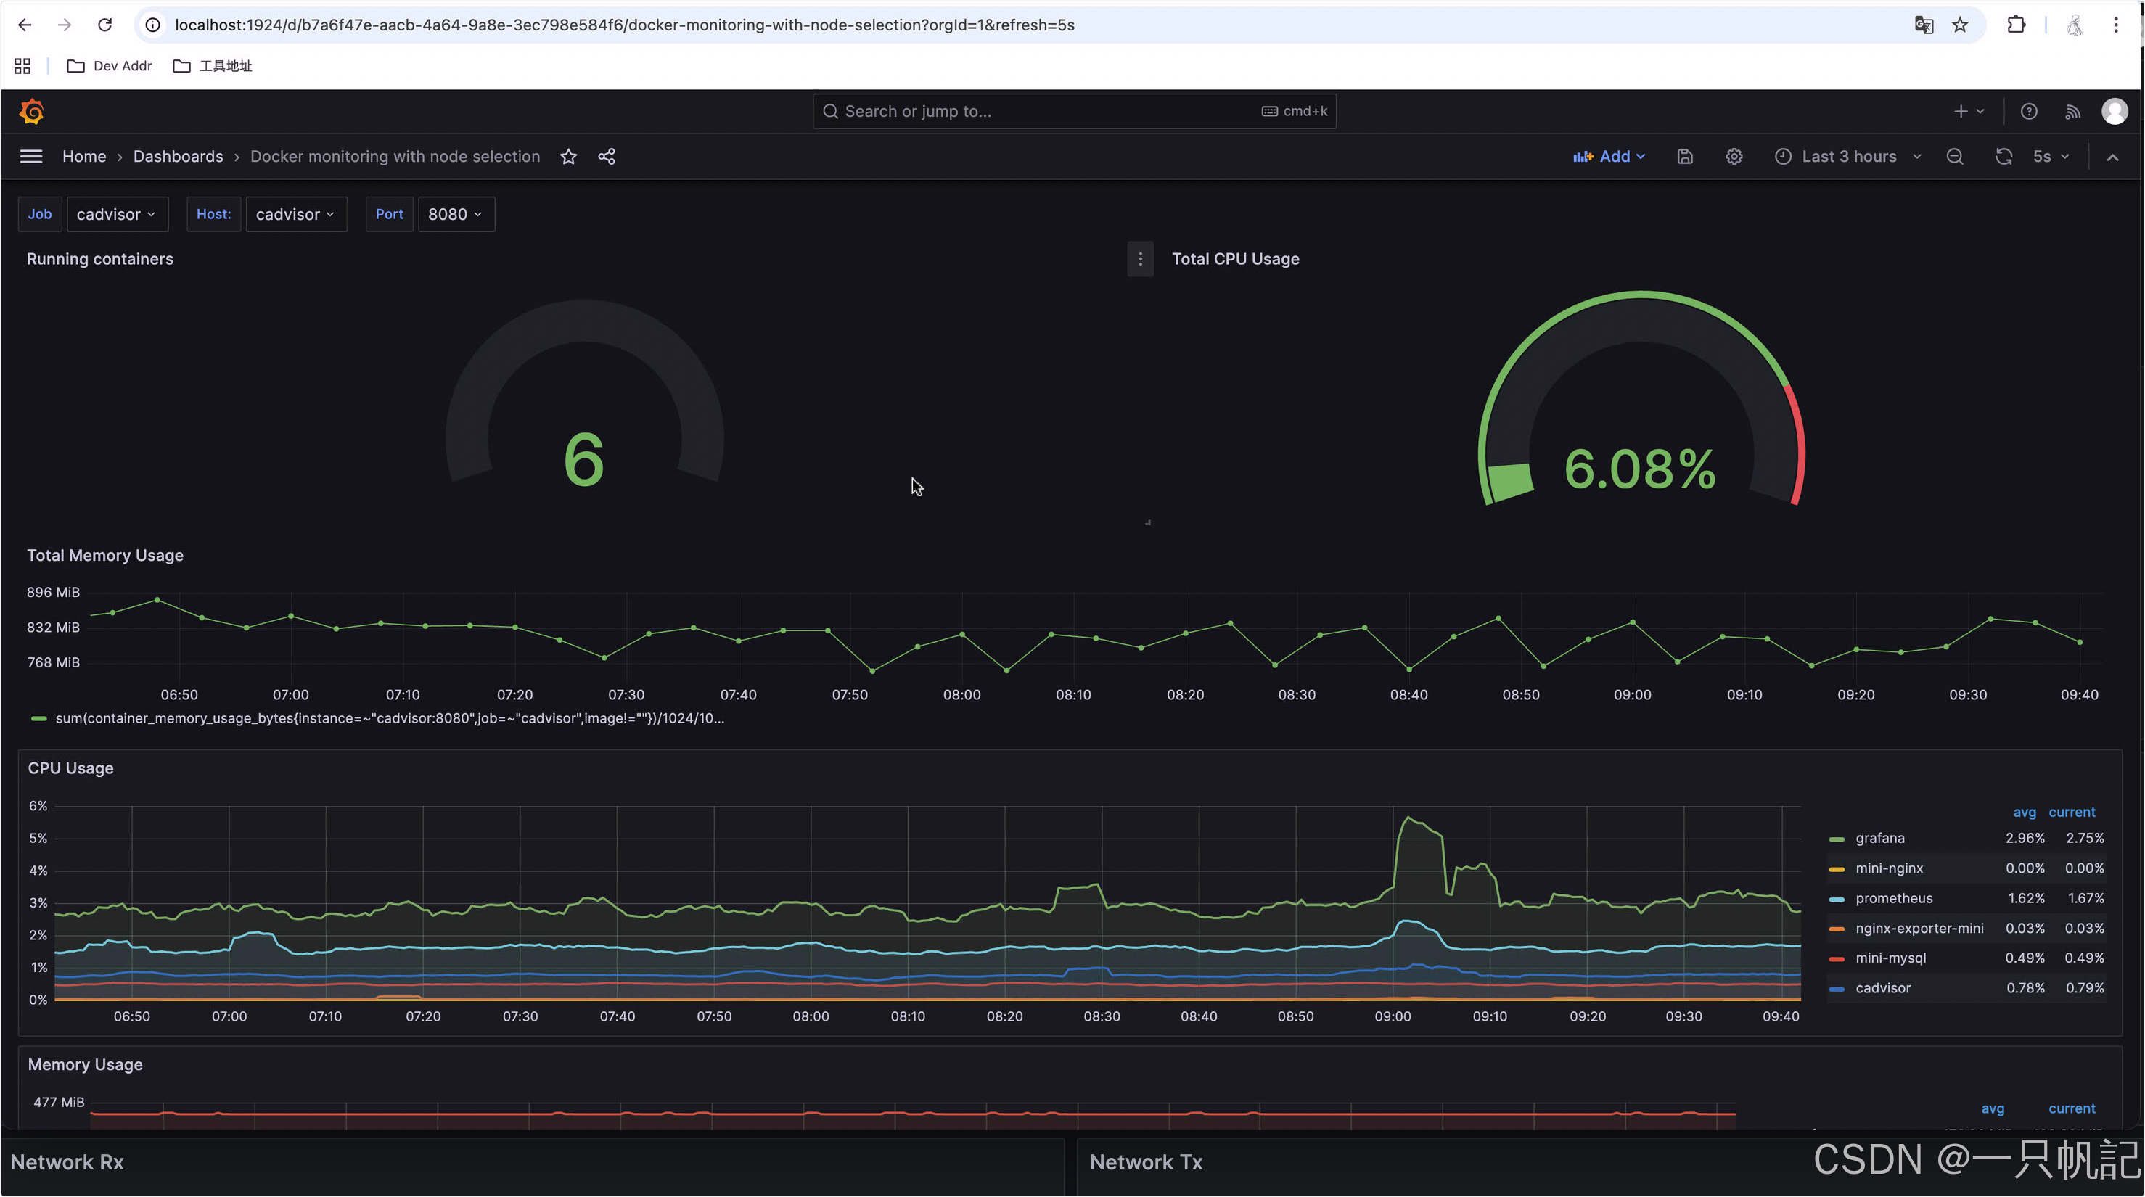Toggle prometheus series in CPU legend

(x=1893, y=898)
